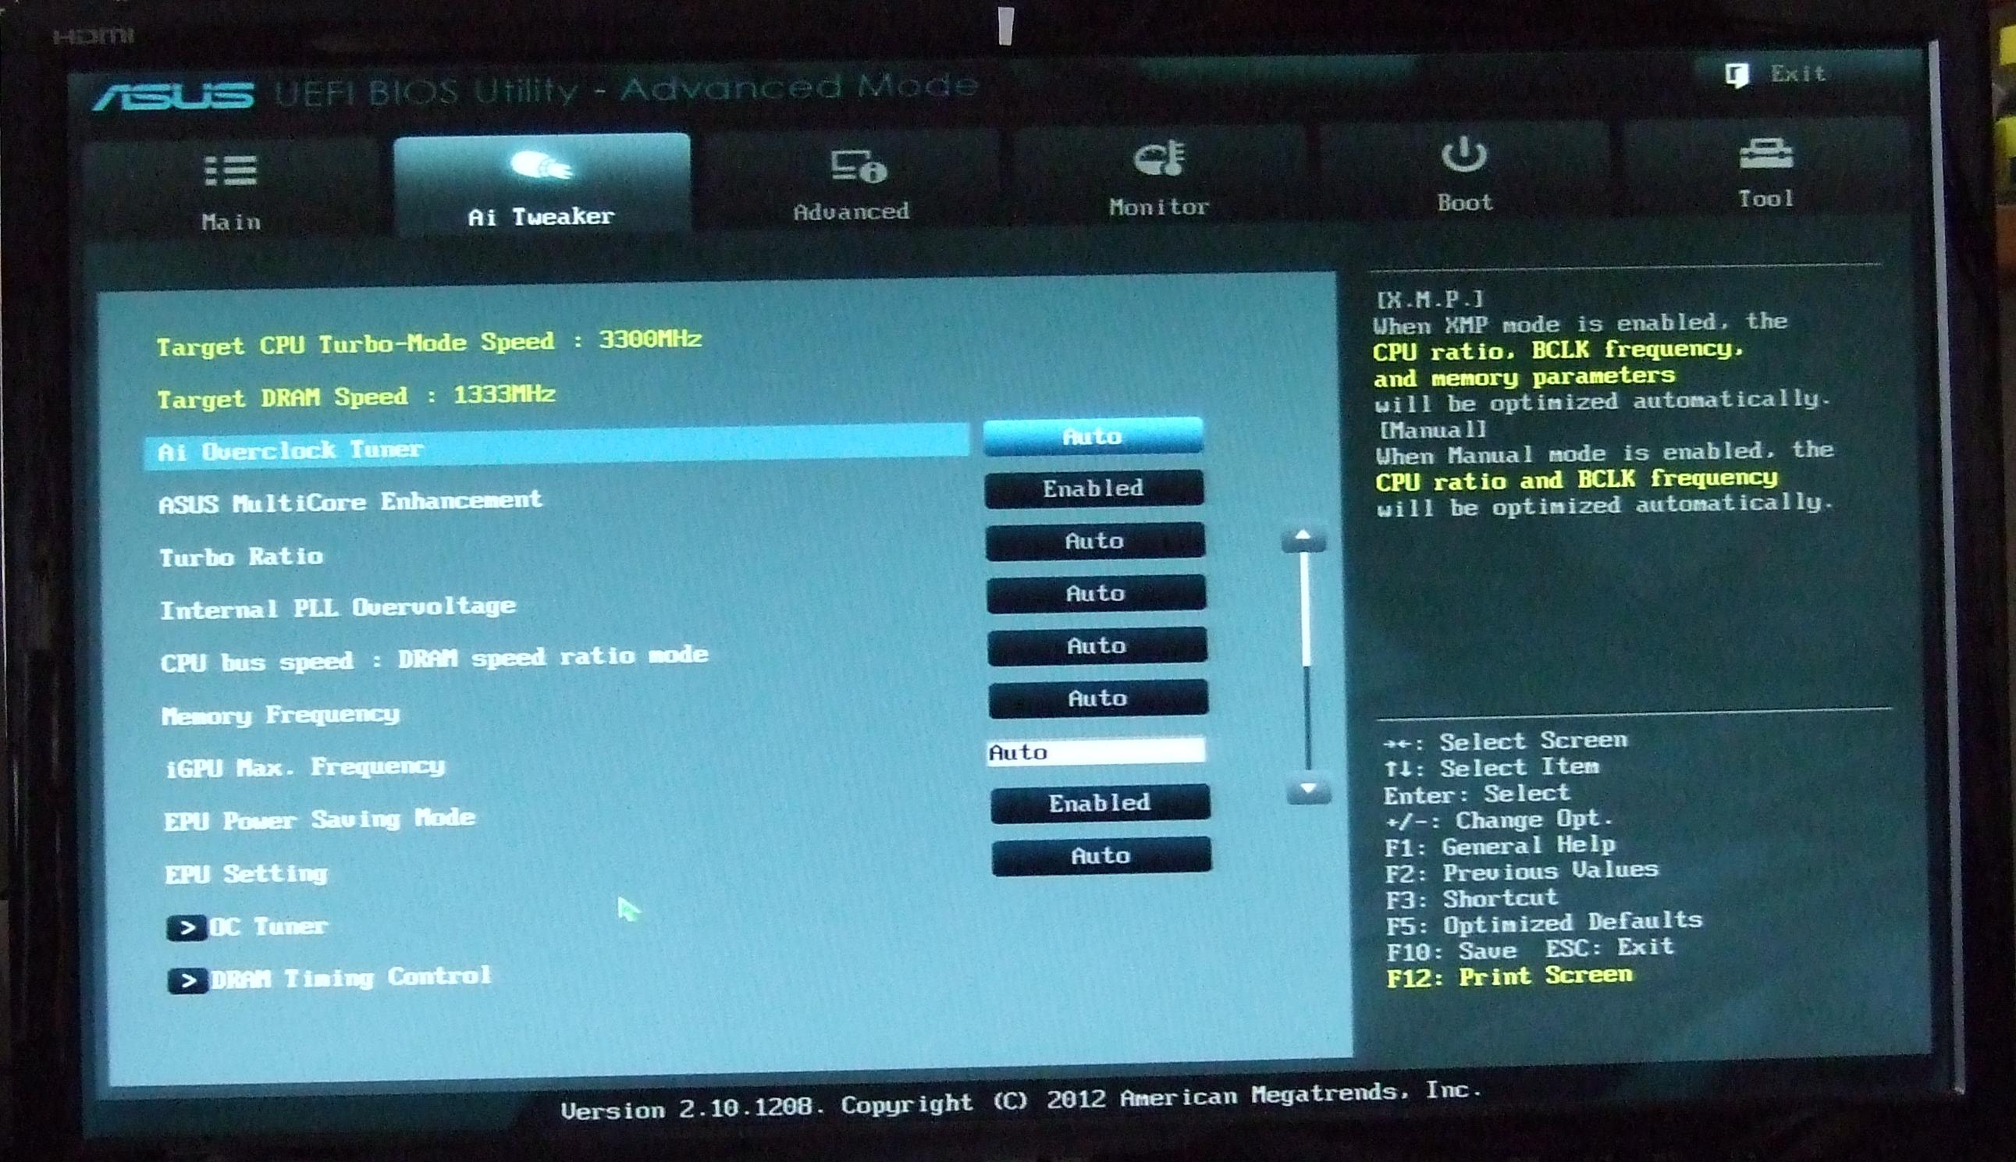Click the [Manual] help heading
The height and width of the screenshot is (1162, 2016).
(1434, 430)
